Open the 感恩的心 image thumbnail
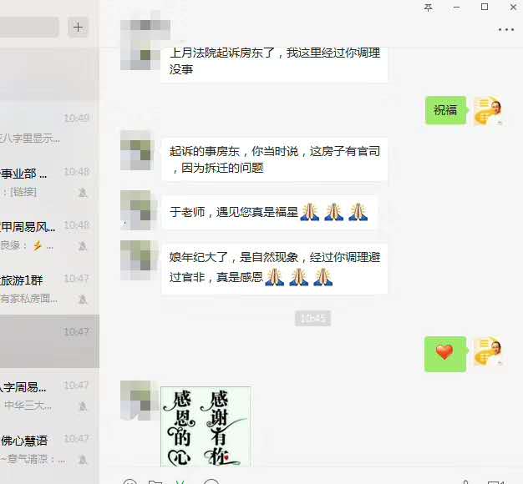 pos(206,426)
